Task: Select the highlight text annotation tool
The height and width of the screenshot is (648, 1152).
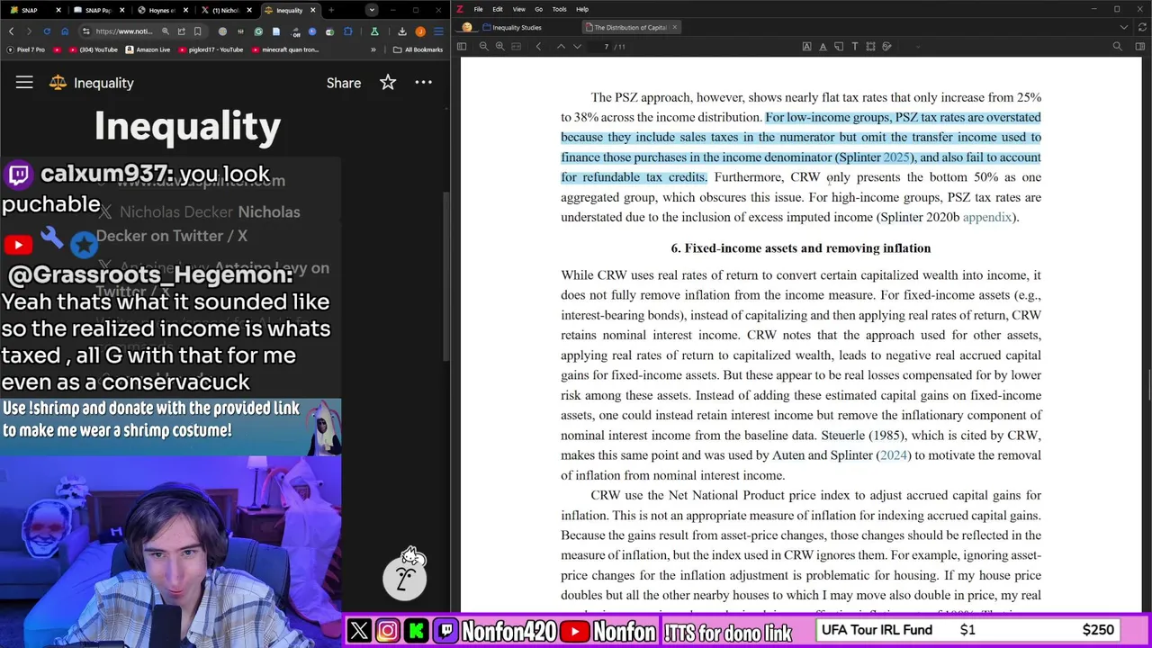Action: (x=806, y=46)
